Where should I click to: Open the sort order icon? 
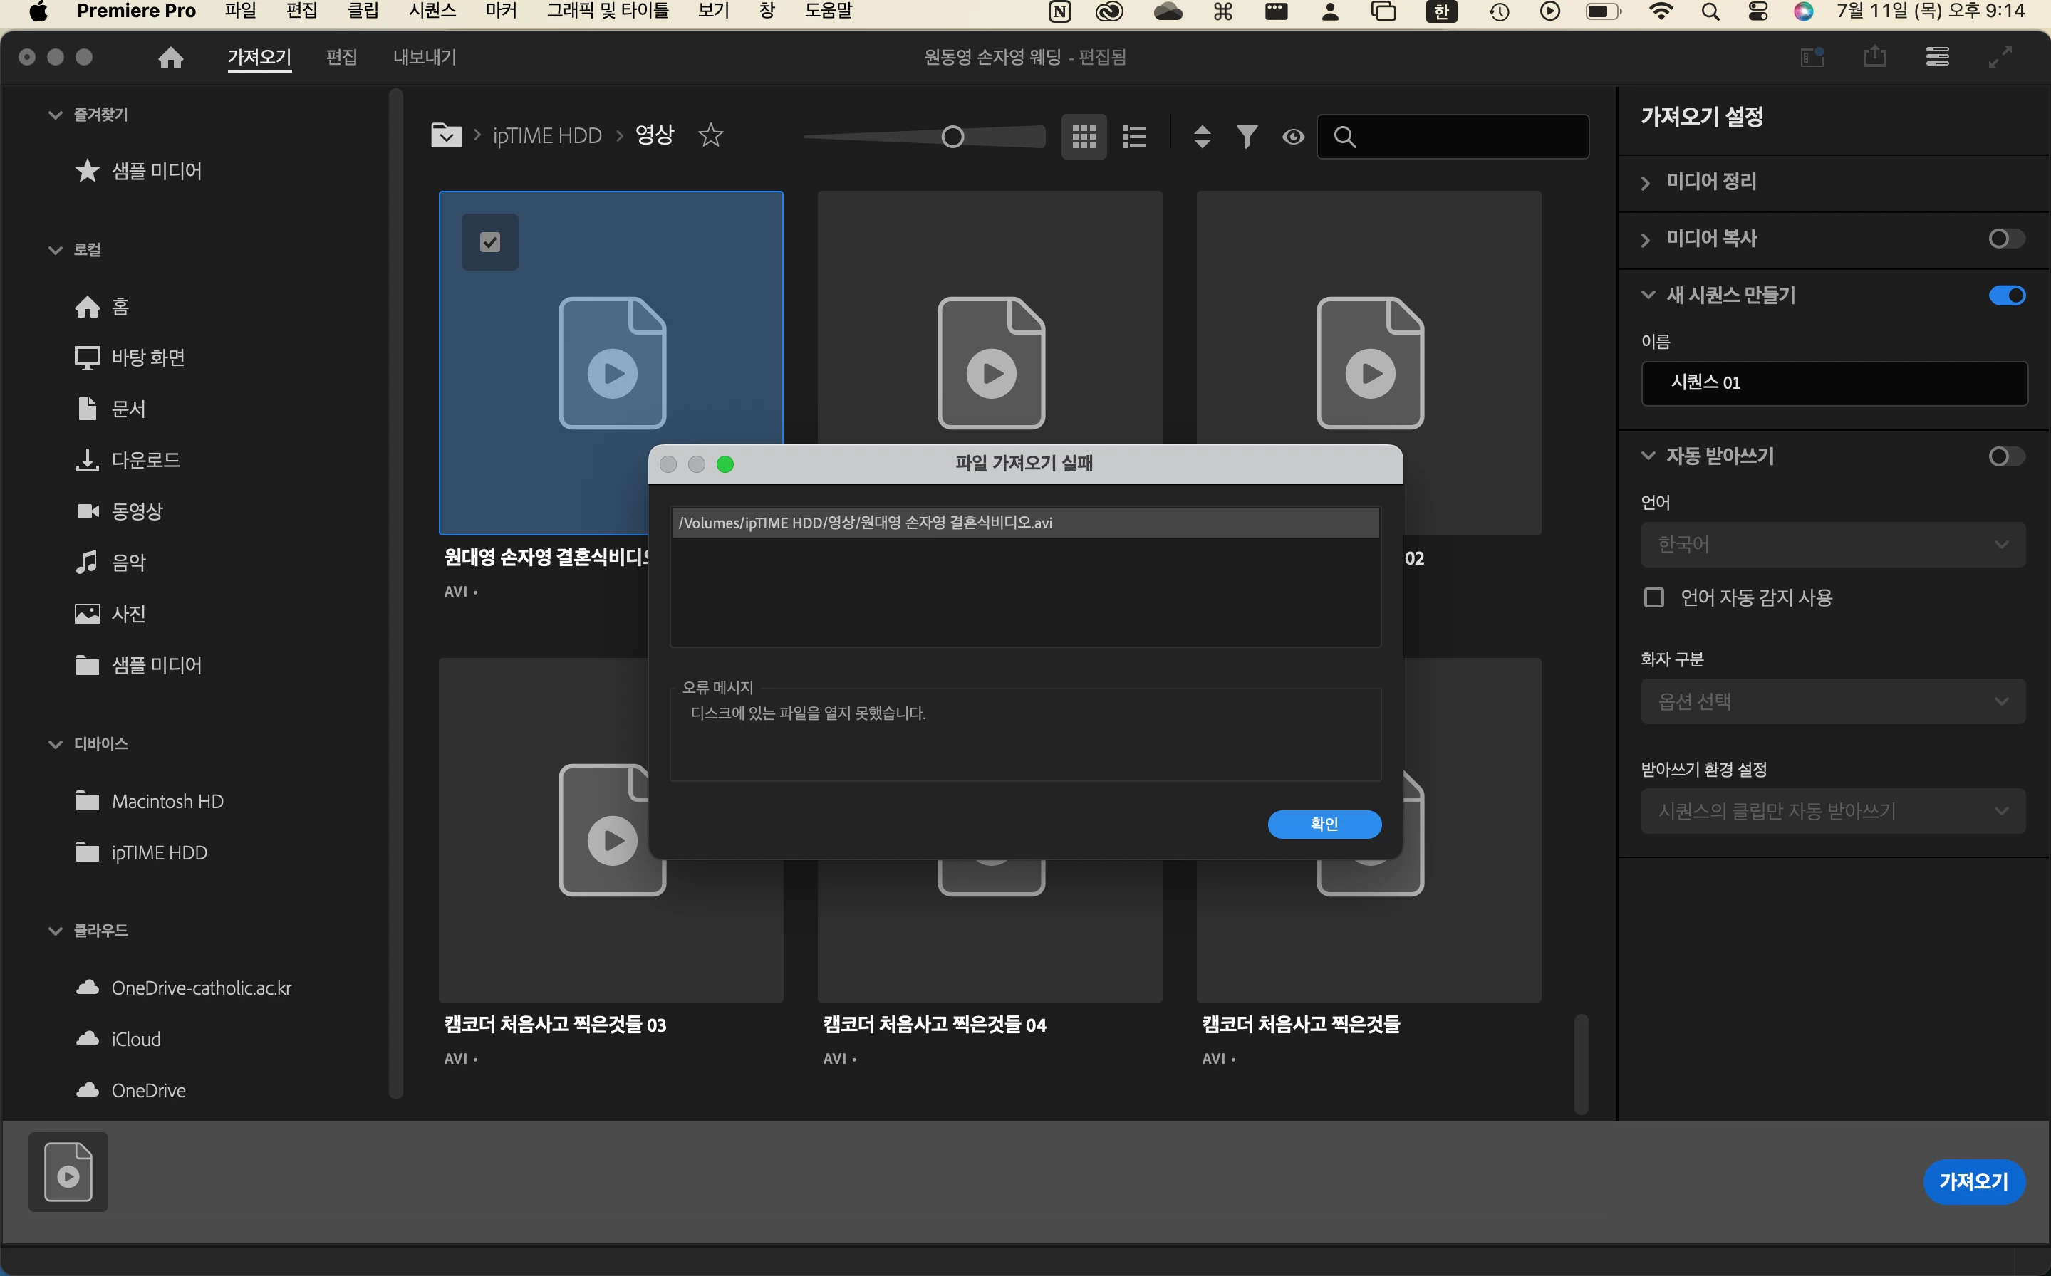click(1202, 136)
